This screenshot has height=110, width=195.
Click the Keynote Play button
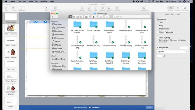[47, 8]
